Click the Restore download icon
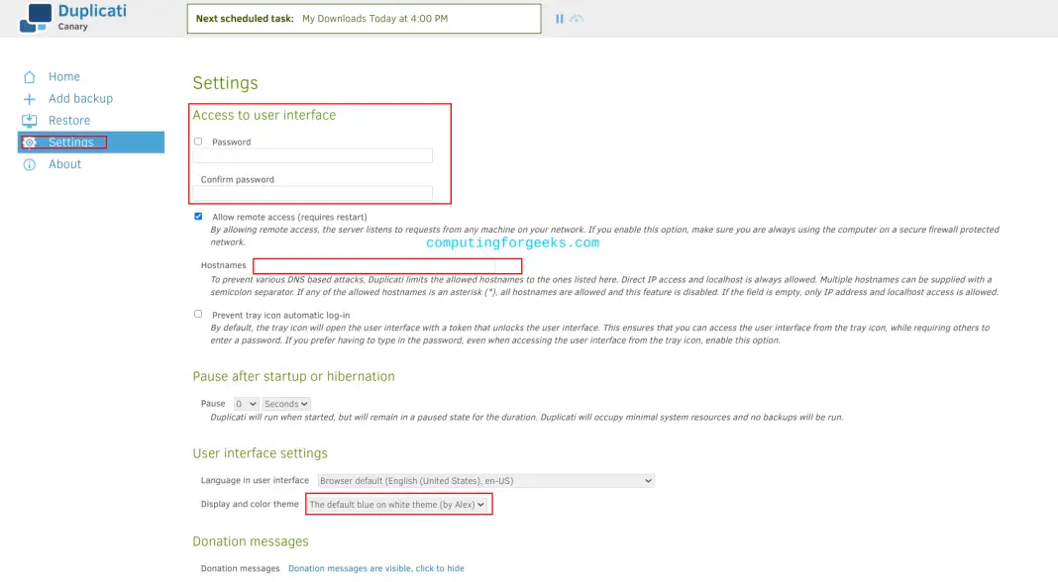Image resolution: width=1058 pixels, height=582 pixels. pos(30,121)
